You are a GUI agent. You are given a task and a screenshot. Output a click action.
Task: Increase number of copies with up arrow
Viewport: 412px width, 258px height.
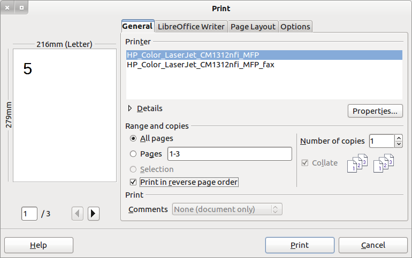399,138
